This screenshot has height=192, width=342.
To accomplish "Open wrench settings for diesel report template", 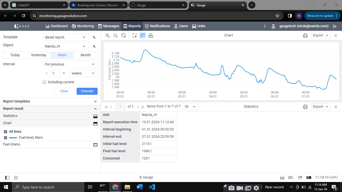I will [94, 37].
